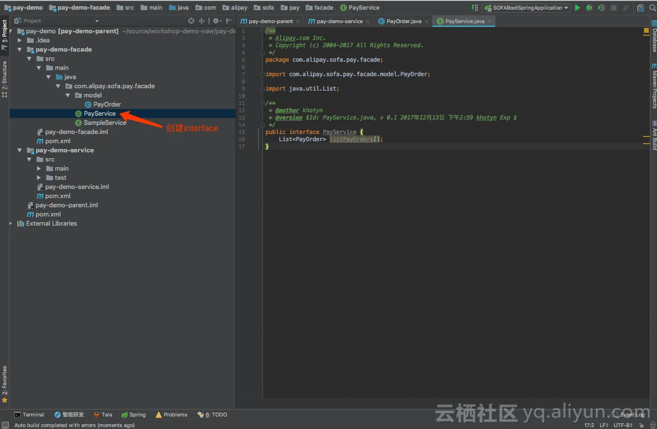This screenshot has height=429, width=657.
Task: Open the Ant Build side panel
Action: click(653, 135)
